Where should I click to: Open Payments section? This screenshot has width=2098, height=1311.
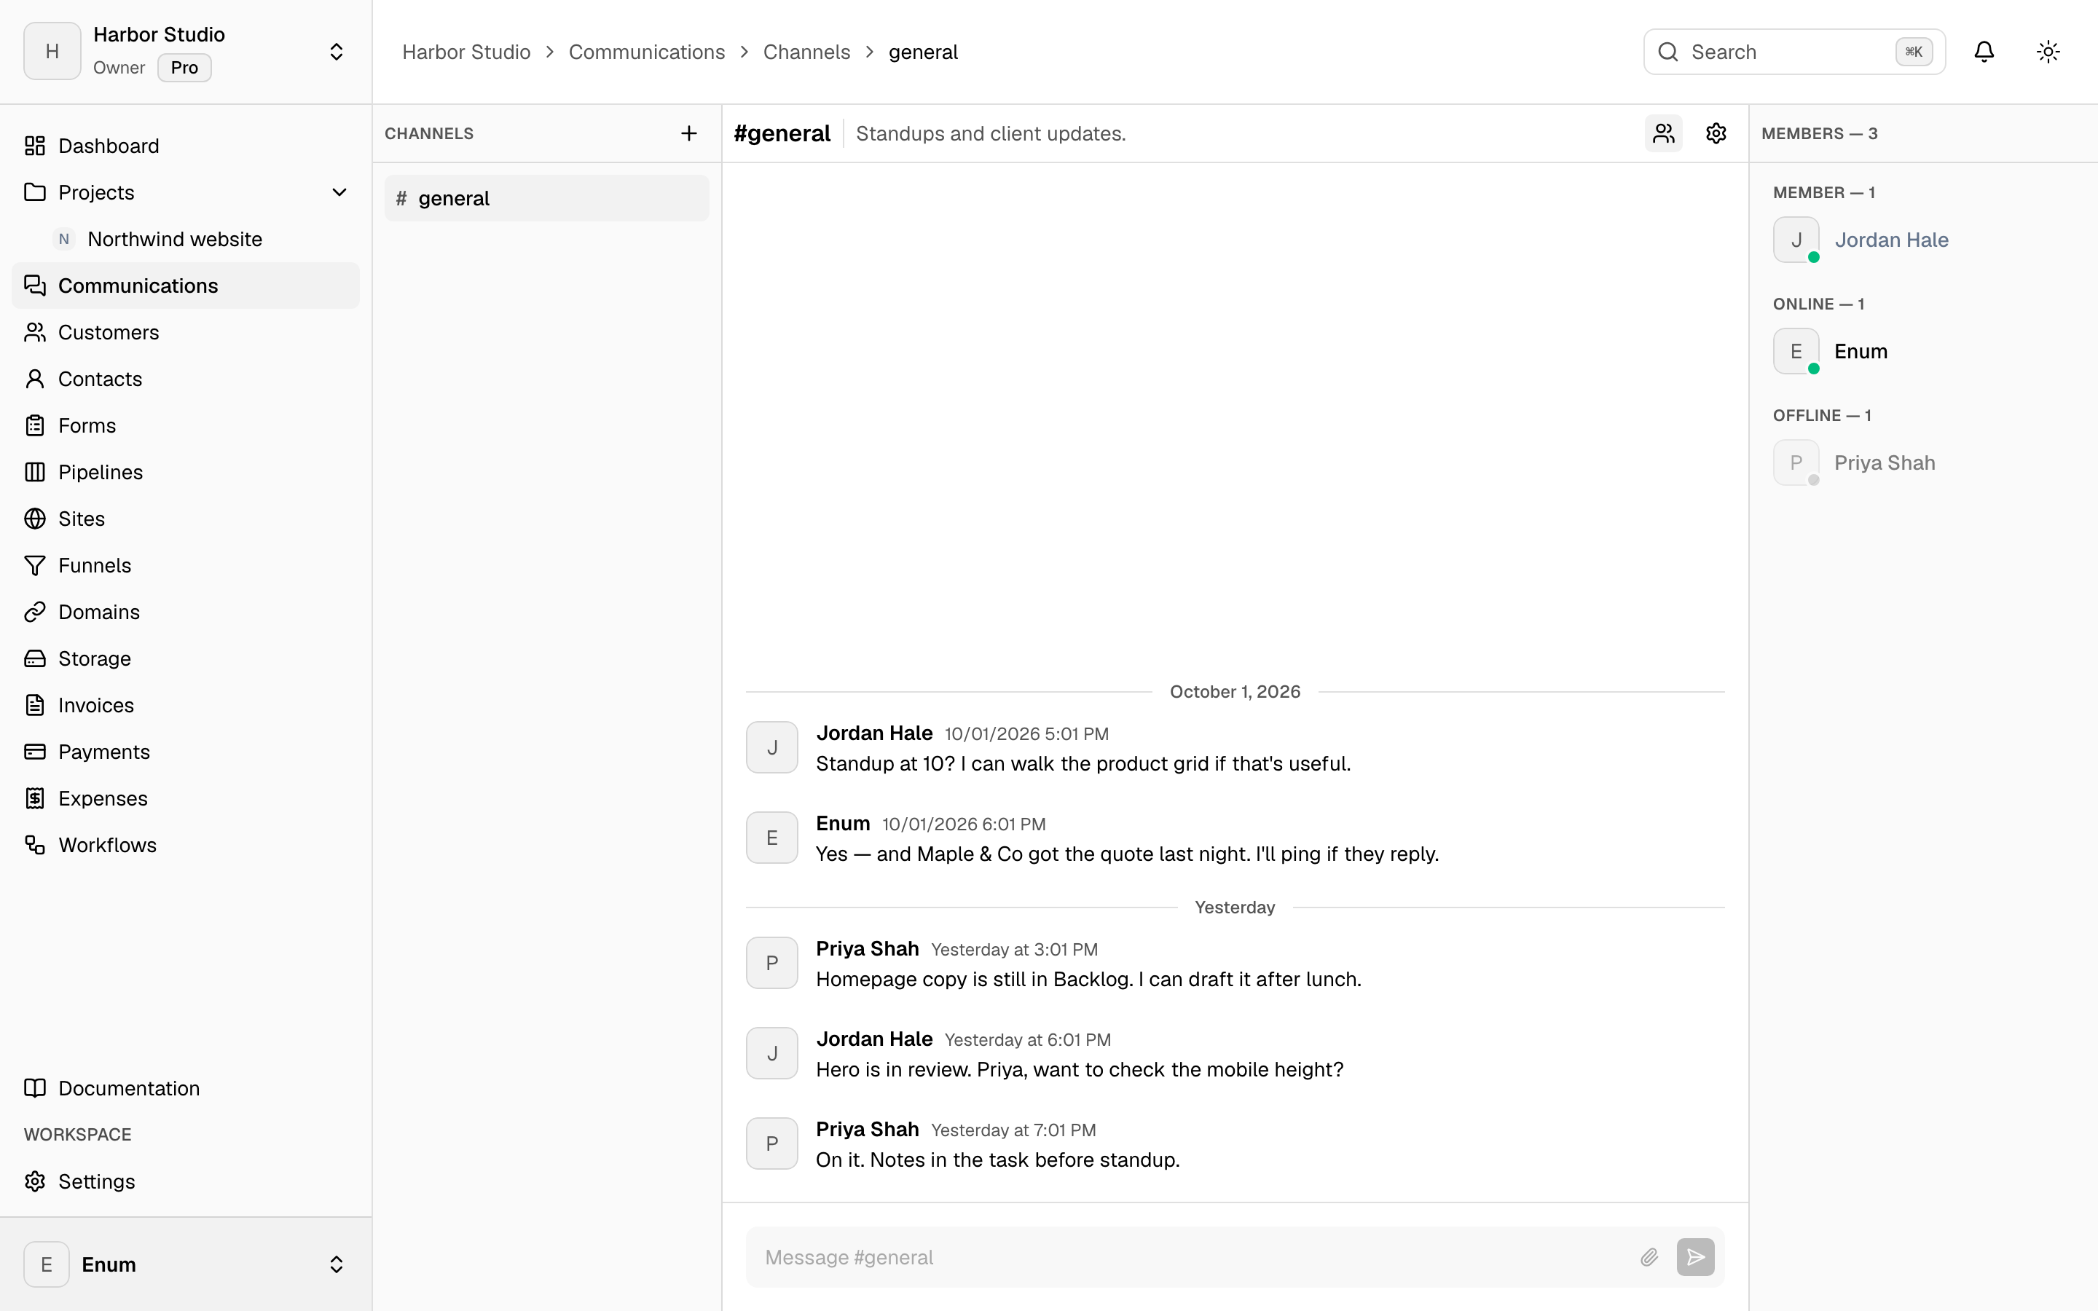186,752
